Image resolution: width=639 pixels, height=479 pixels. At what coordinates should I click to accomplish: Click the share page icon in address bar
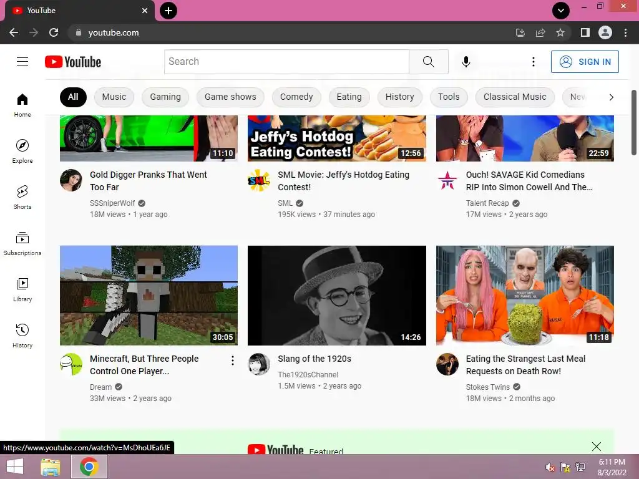[x=540, y=32]
